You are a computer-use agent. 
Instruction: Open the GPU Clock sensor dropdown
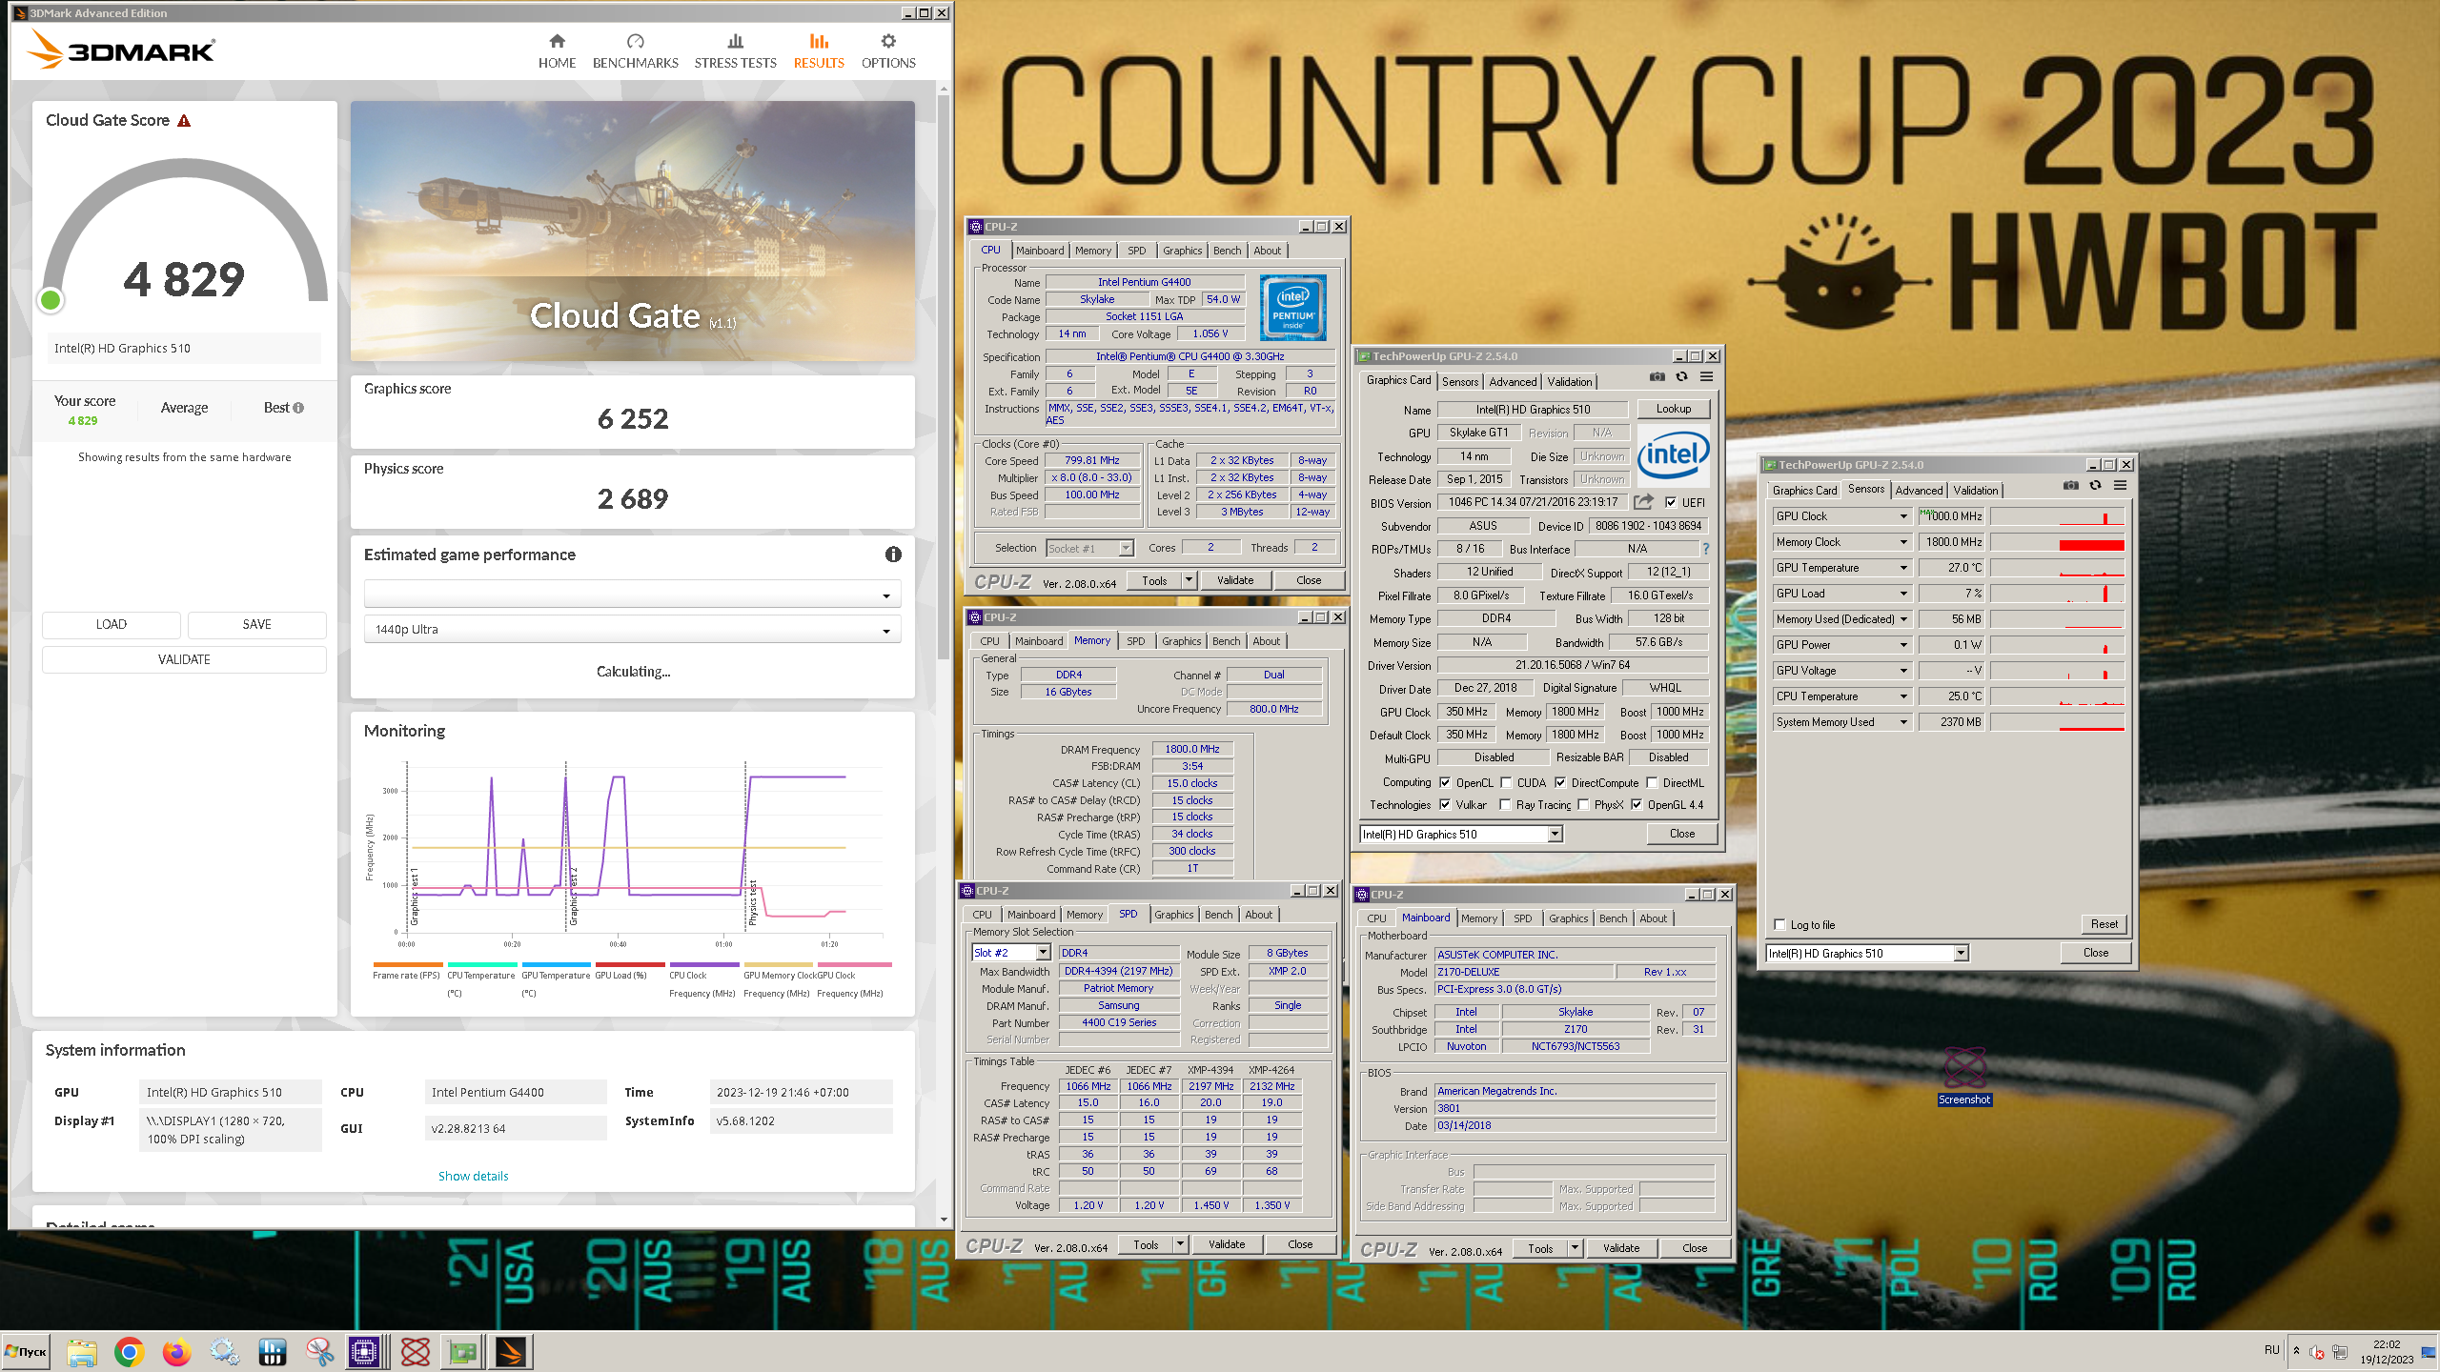[x=1902, y=516]
